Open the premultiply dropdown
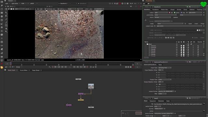 point(165,15)
